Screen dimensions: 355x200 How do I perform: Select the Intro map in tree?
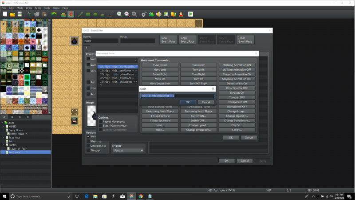click(x=12, y=141)
